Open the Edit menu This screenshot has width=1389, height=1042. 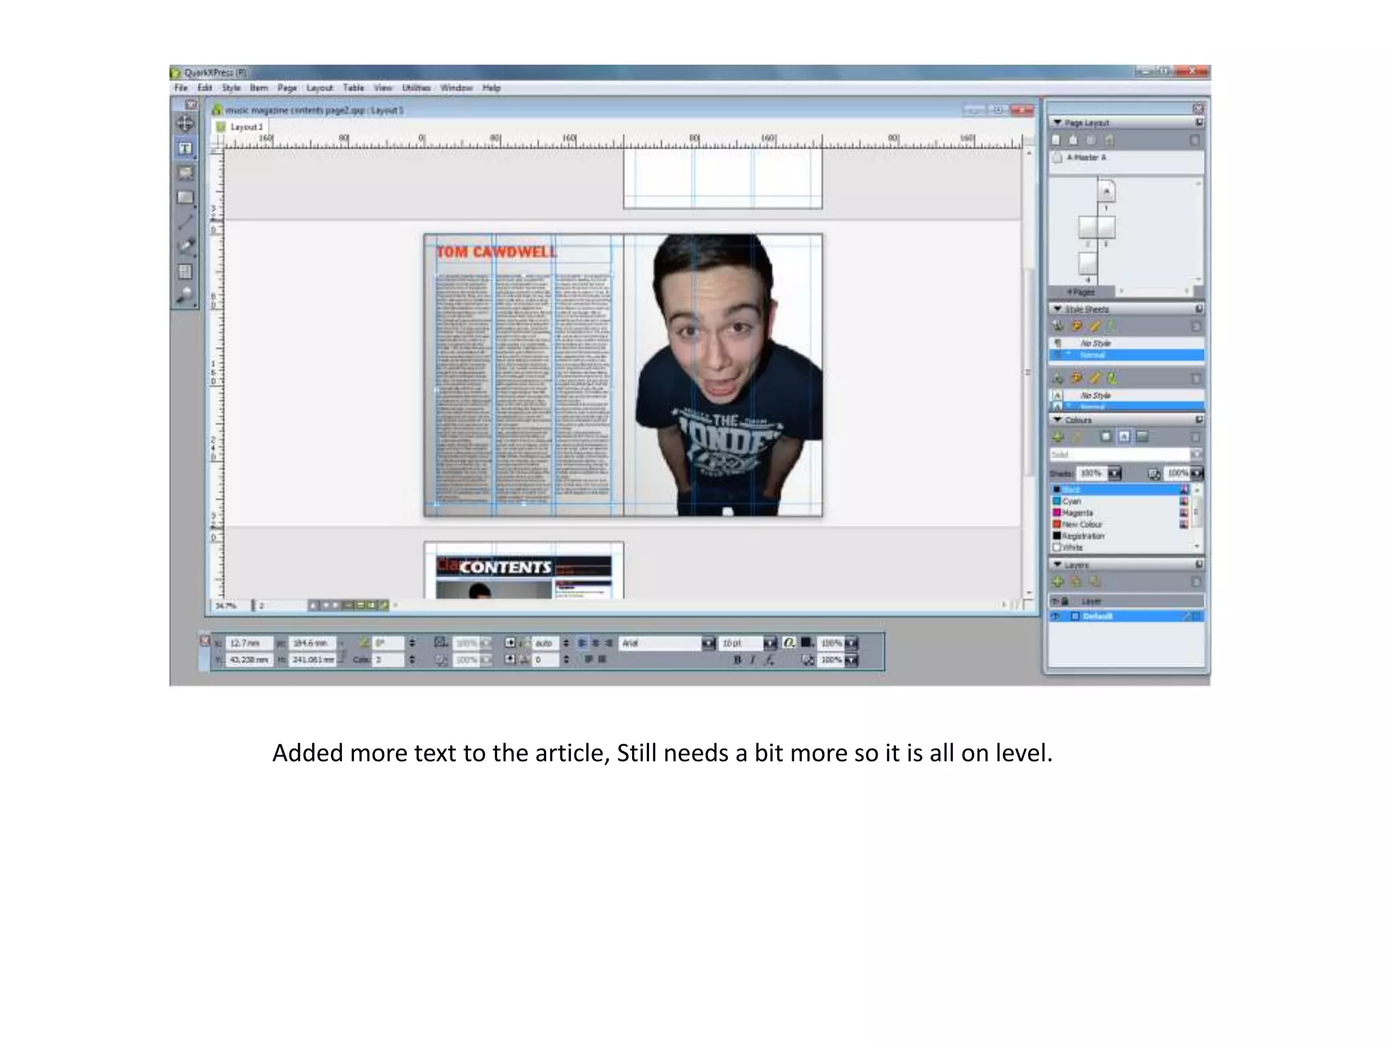205,88
